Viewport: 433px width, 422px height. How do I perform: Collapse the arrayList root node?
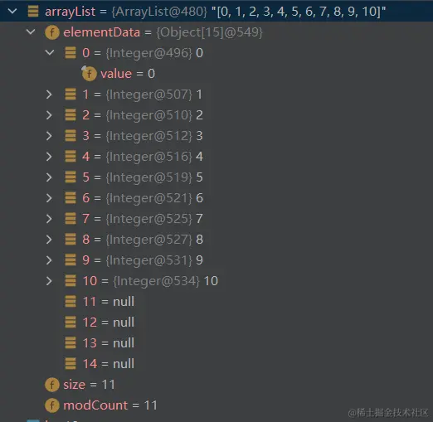(12, 12)
